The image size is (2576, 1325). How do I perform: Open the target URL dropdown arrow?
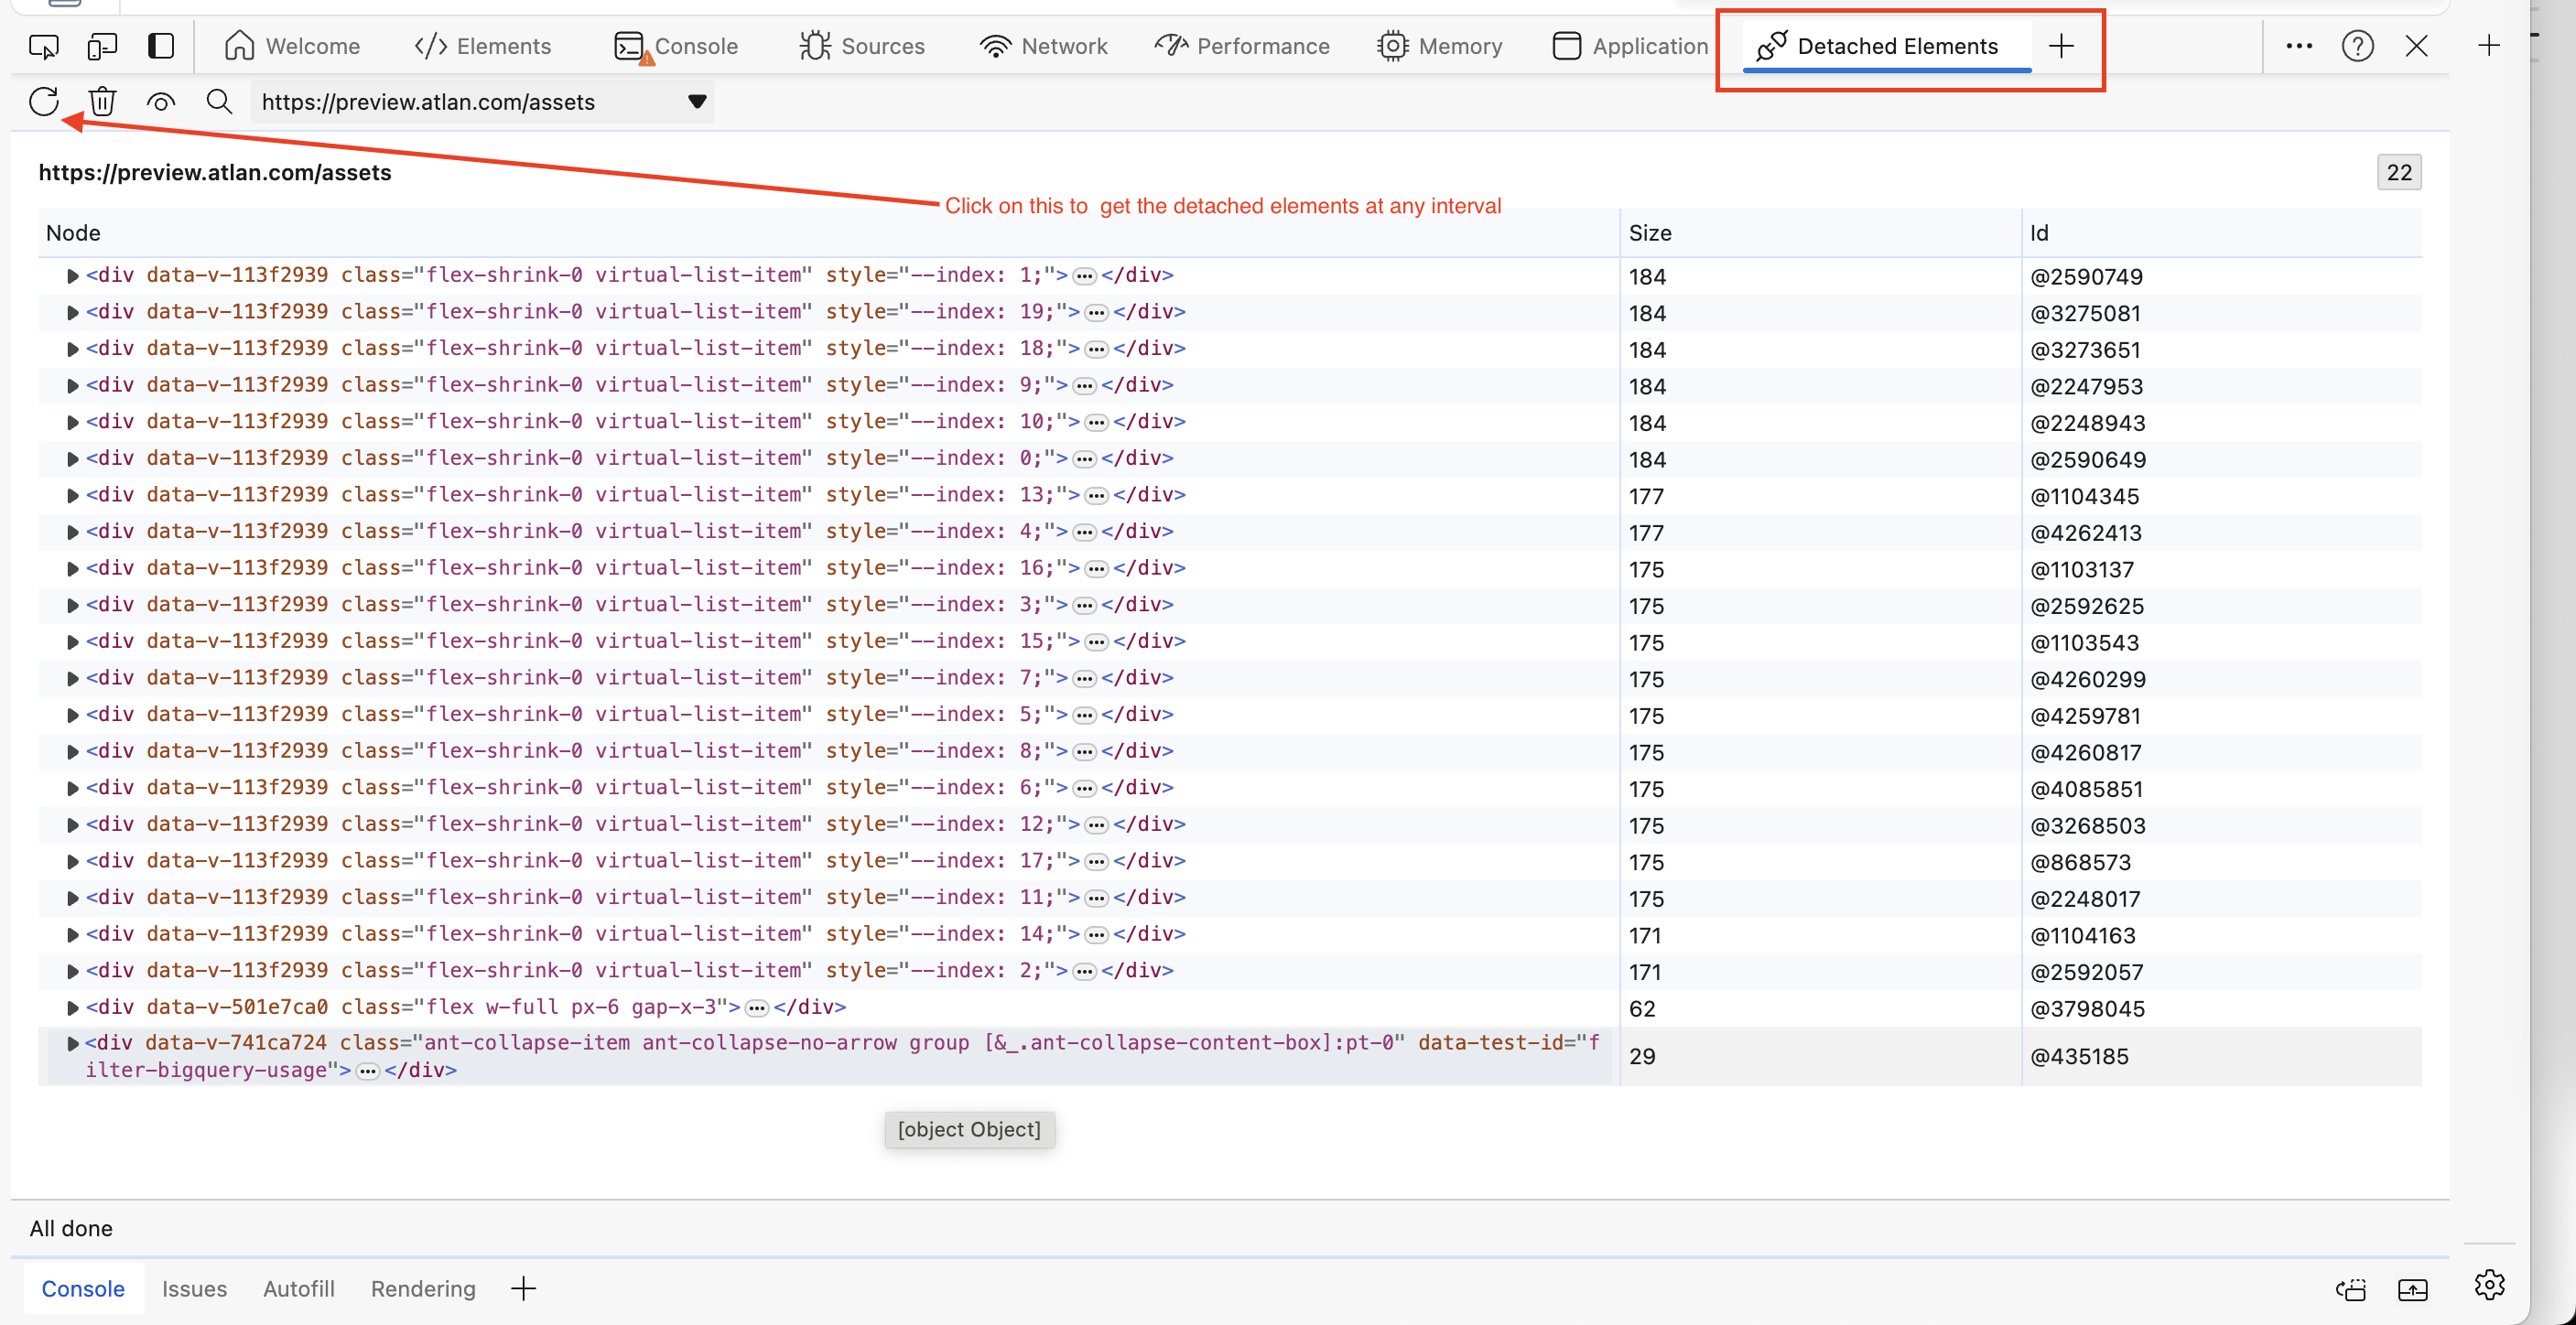[697, 102]
